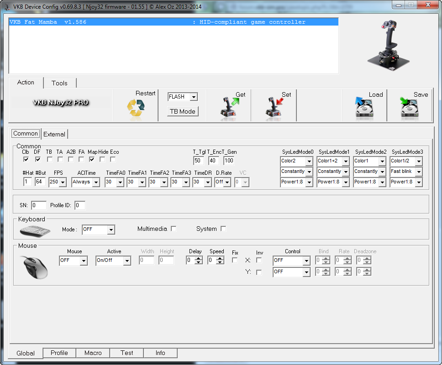Image resolution: width=442 pixels, height=365 pixels.
Task: Toggle the X axis Inv checkbox
Action: 259,260
